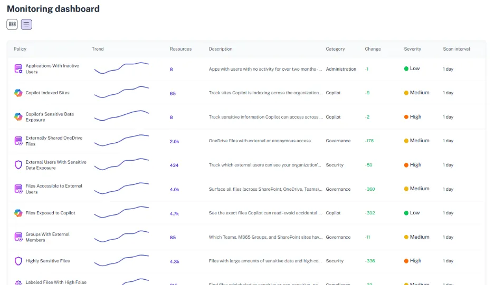
Task: Switch to grid view layout
Action: 12,24
